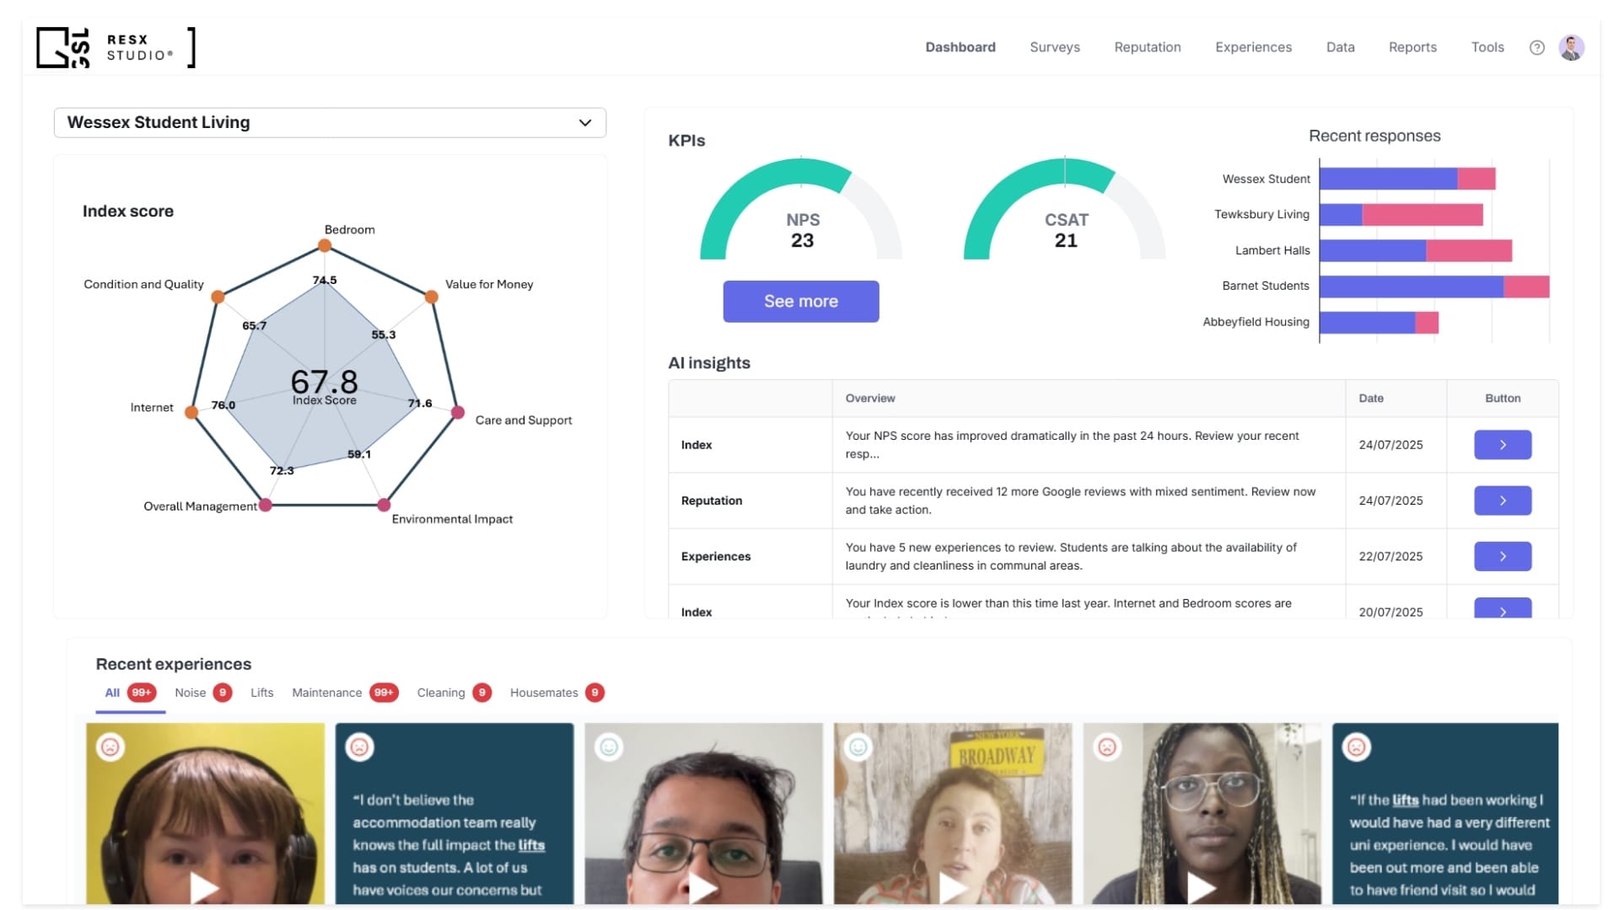The width and height of the screenshot is (1619, 910).
Task: Open arrow button for Experiences insight
Action: (x=1502, y=556)
